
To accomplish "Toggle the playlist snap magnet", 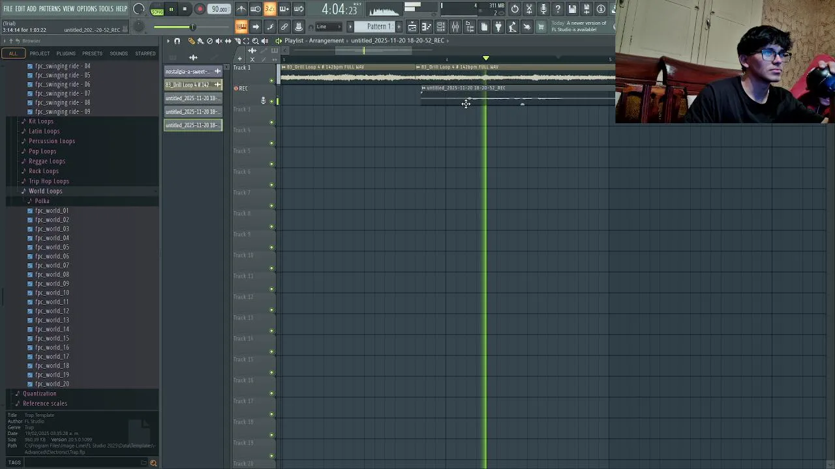I will click(x=177, y=40).
